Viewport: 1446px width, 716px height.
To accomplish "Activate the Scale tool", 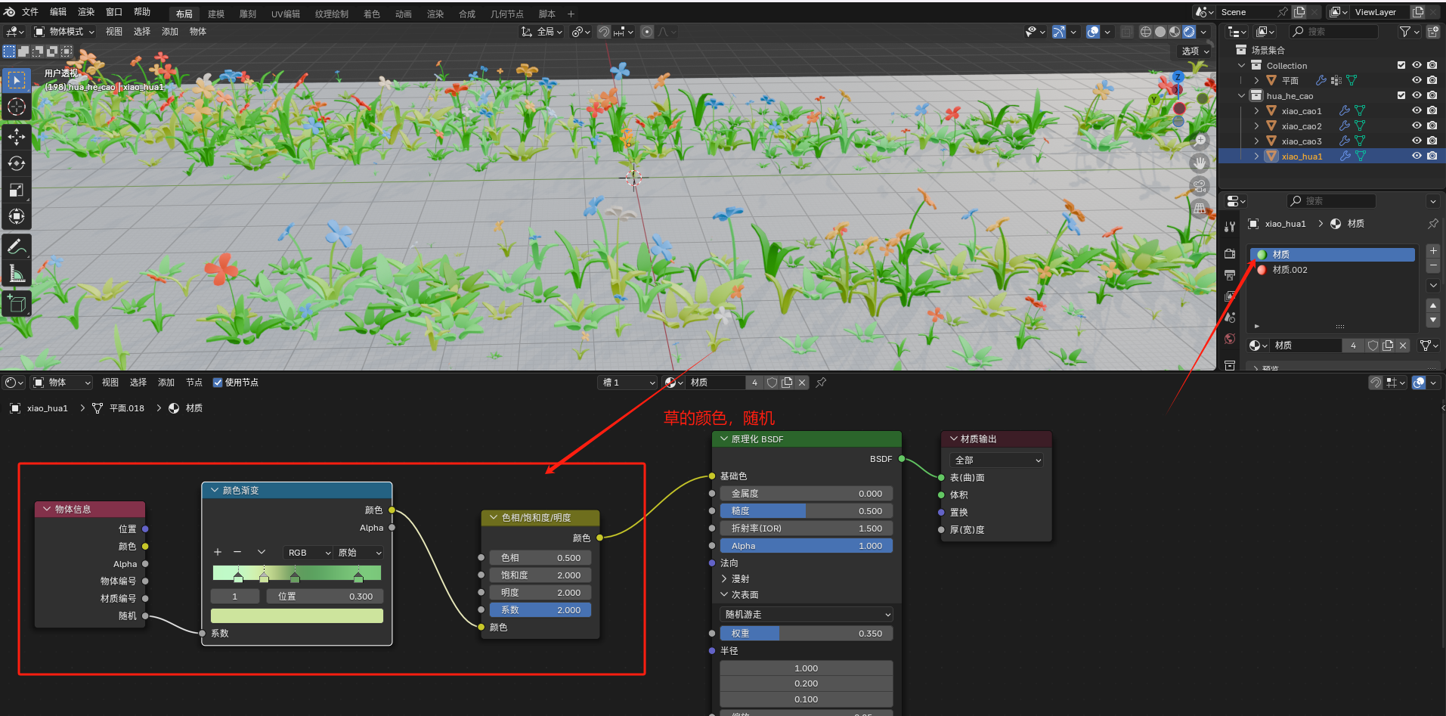I will click(x=17, y=190).
